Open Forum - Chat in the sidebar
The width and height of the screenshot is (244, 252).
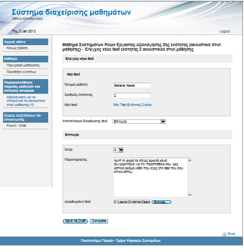(16, 126)
